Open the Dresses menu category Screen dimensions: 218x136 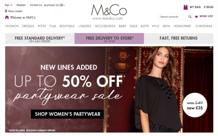(28, 26)
